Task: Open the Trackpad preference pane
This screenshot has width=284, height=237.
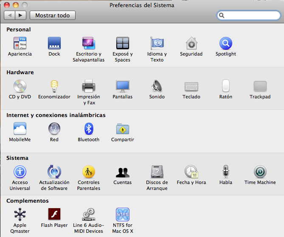Action: click(260, 86)
